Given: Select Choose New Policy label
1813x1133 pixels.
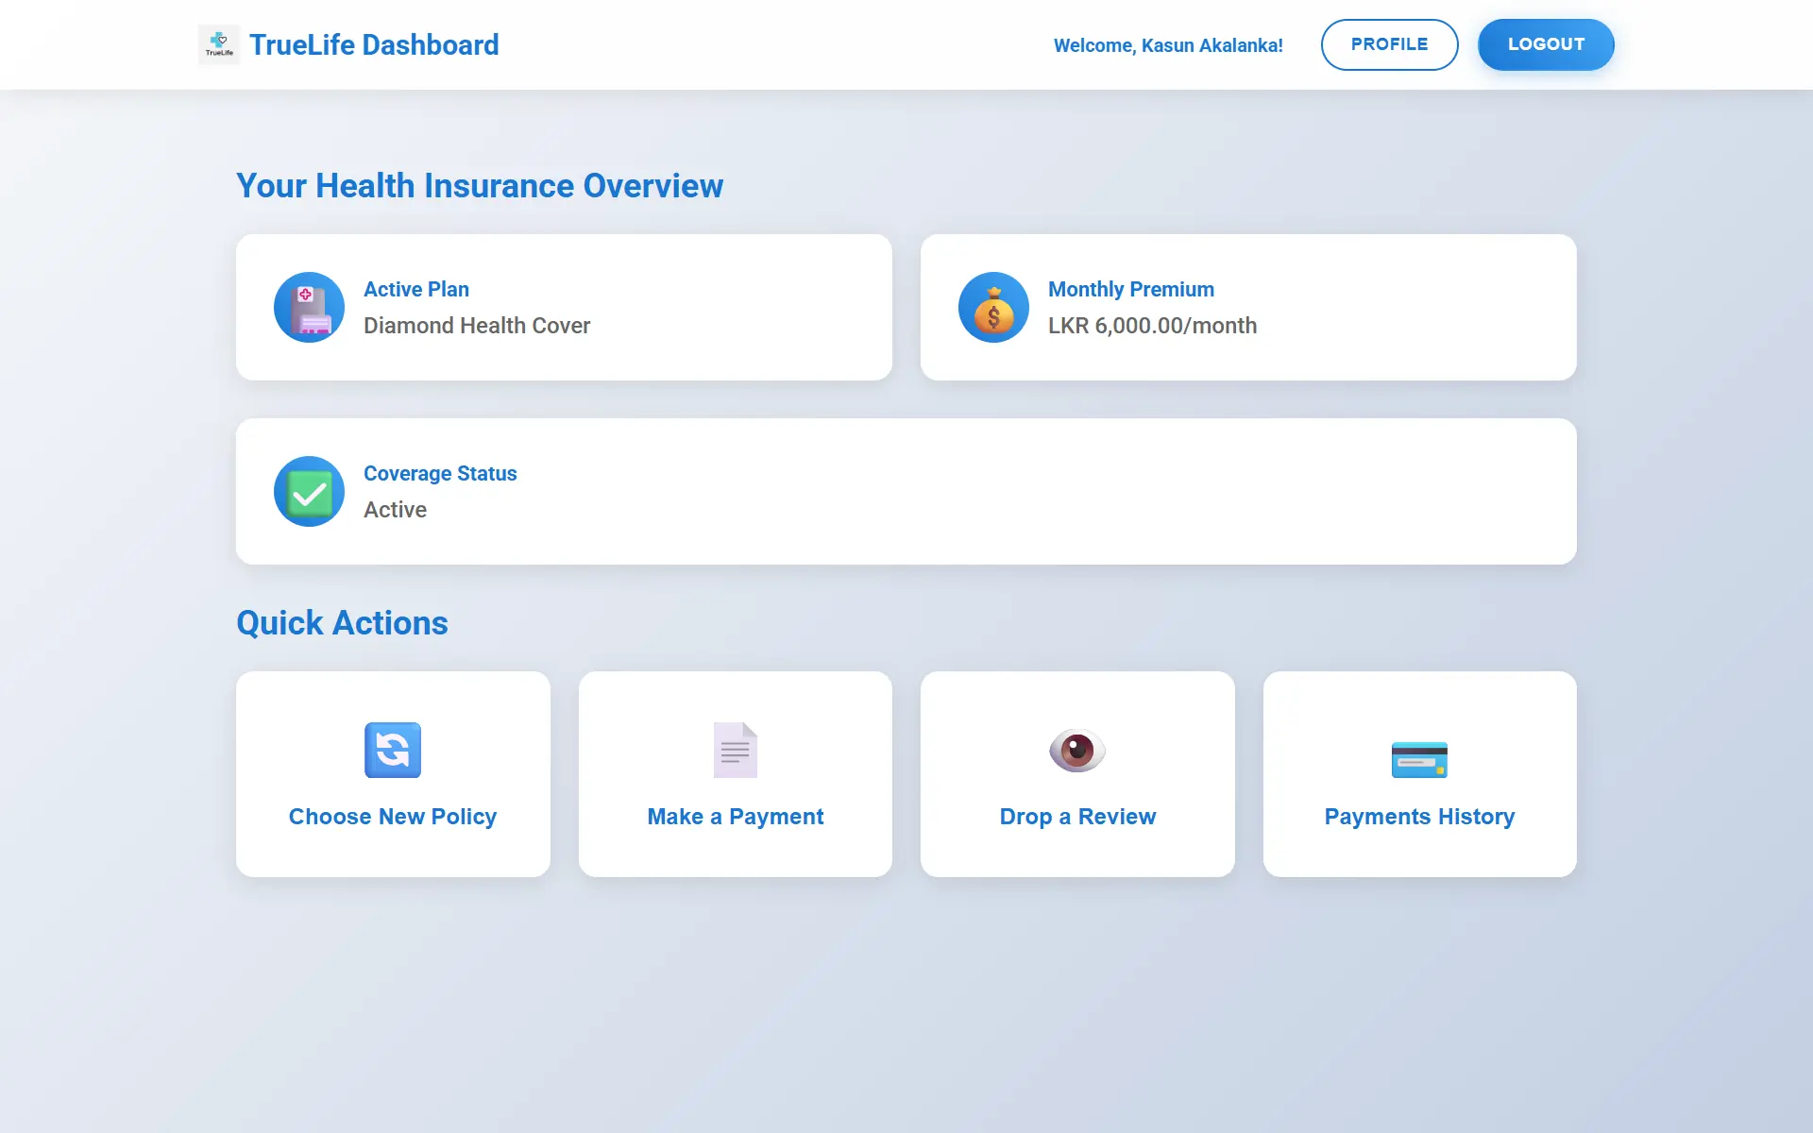Looking at the screenshot, I should (x=393, y=817).
